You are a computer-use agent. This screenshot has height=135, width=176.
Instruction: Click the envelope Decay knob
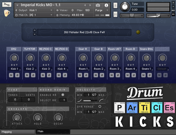[x=58, y=118]
